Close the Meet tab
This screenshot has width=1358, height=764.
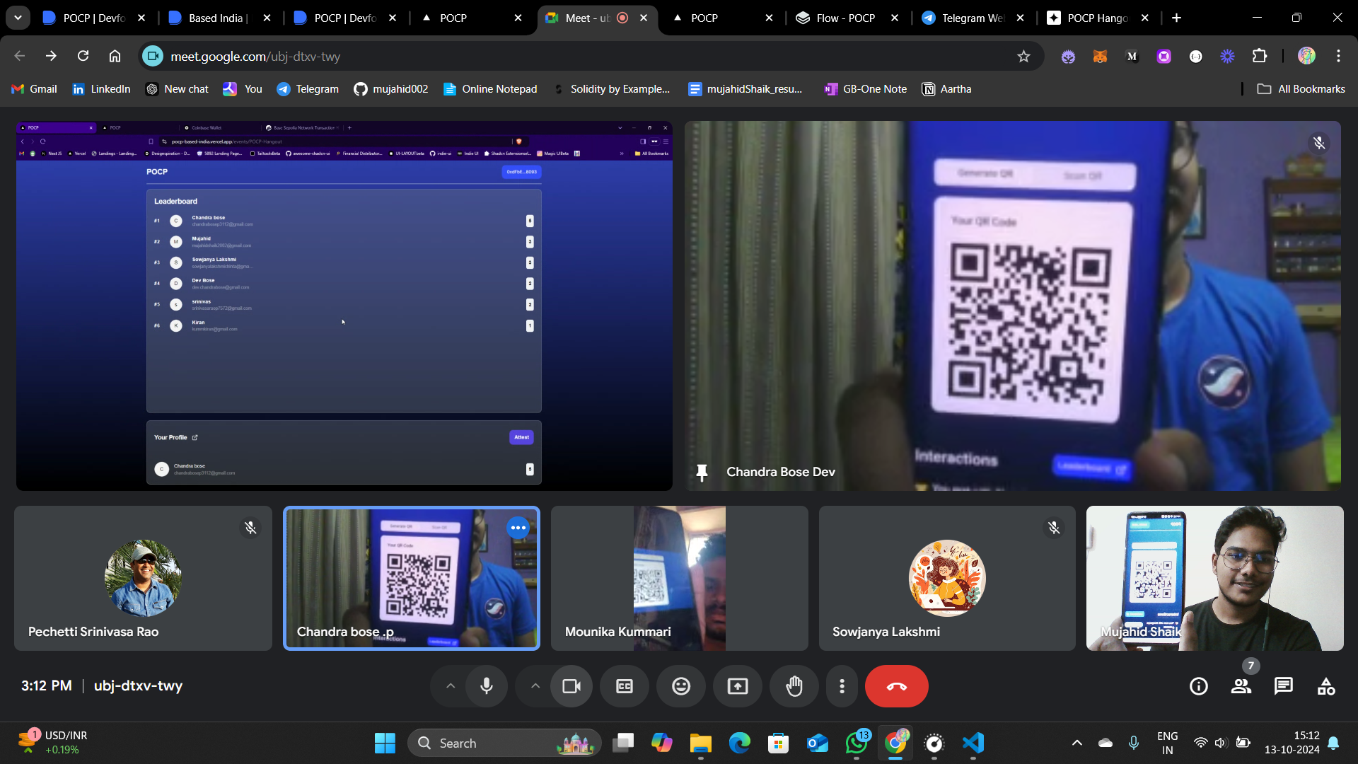[x=644, y=18]
